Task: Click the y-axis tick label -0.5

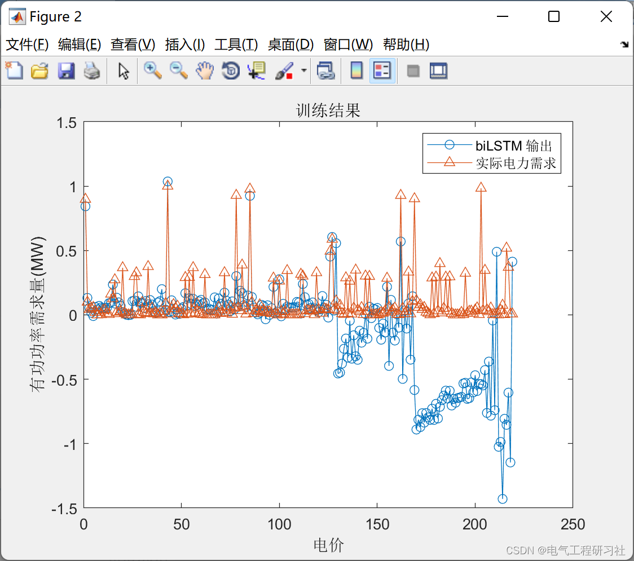Action: click(x=64, y=380)
